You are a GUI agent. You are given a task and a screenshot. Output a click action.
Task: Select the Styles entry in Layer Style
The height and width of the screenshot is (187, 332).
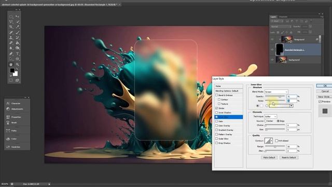point(228,86)
